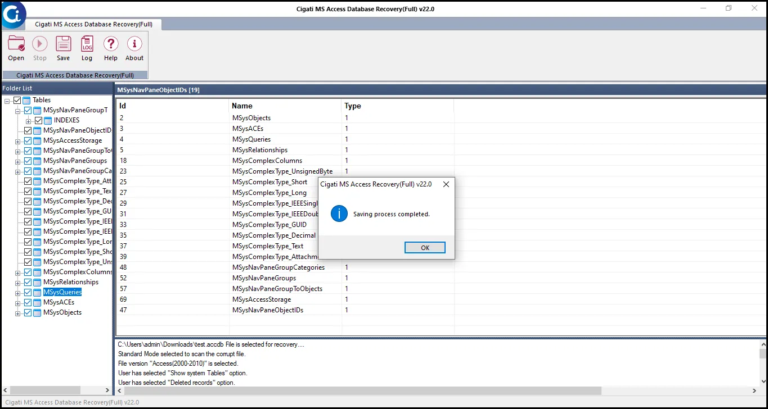This screenshot has width=768, height=409.
Task: Click the table icon next to INDEXES
Action: (x=48, y=120)
